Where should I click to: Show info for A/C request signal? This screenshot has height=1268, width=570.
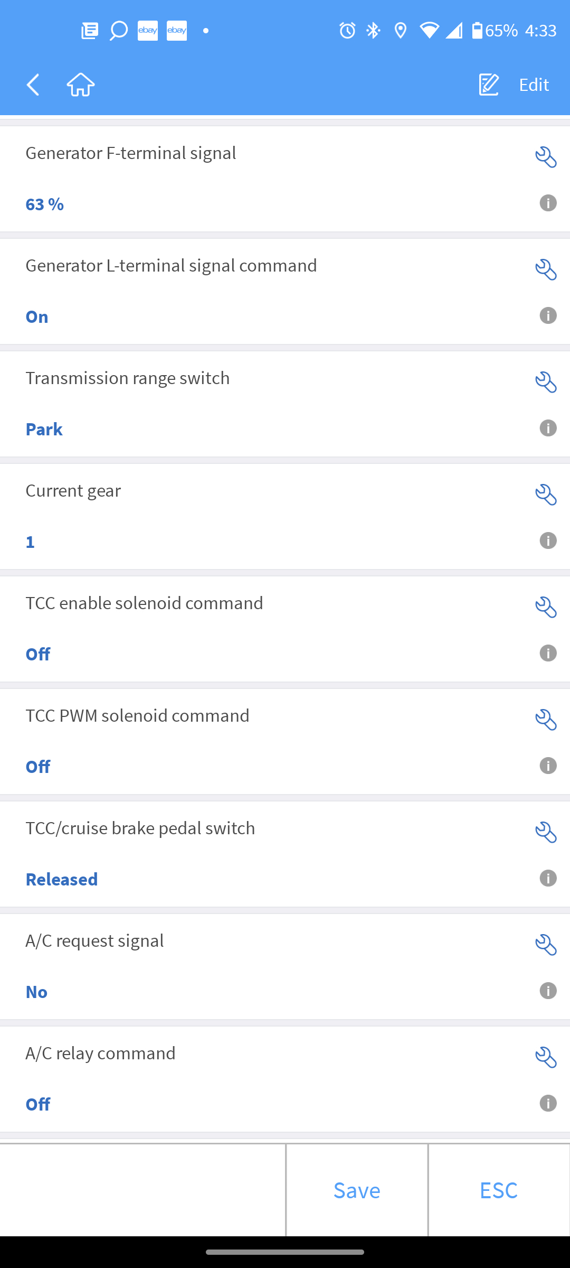tap(548, 991)
